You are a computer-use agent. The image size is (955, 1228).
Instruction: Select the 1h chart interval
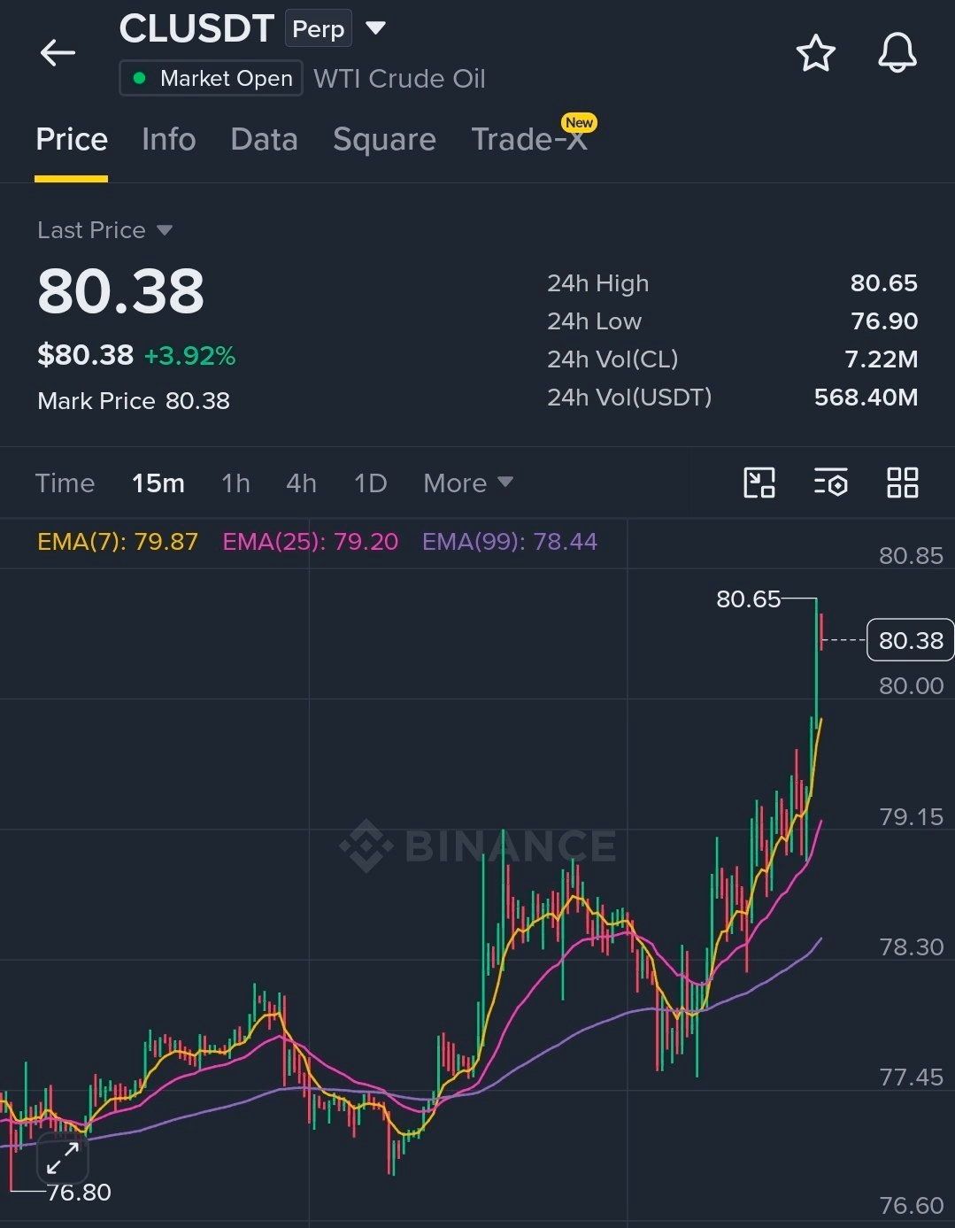point(235,483)
